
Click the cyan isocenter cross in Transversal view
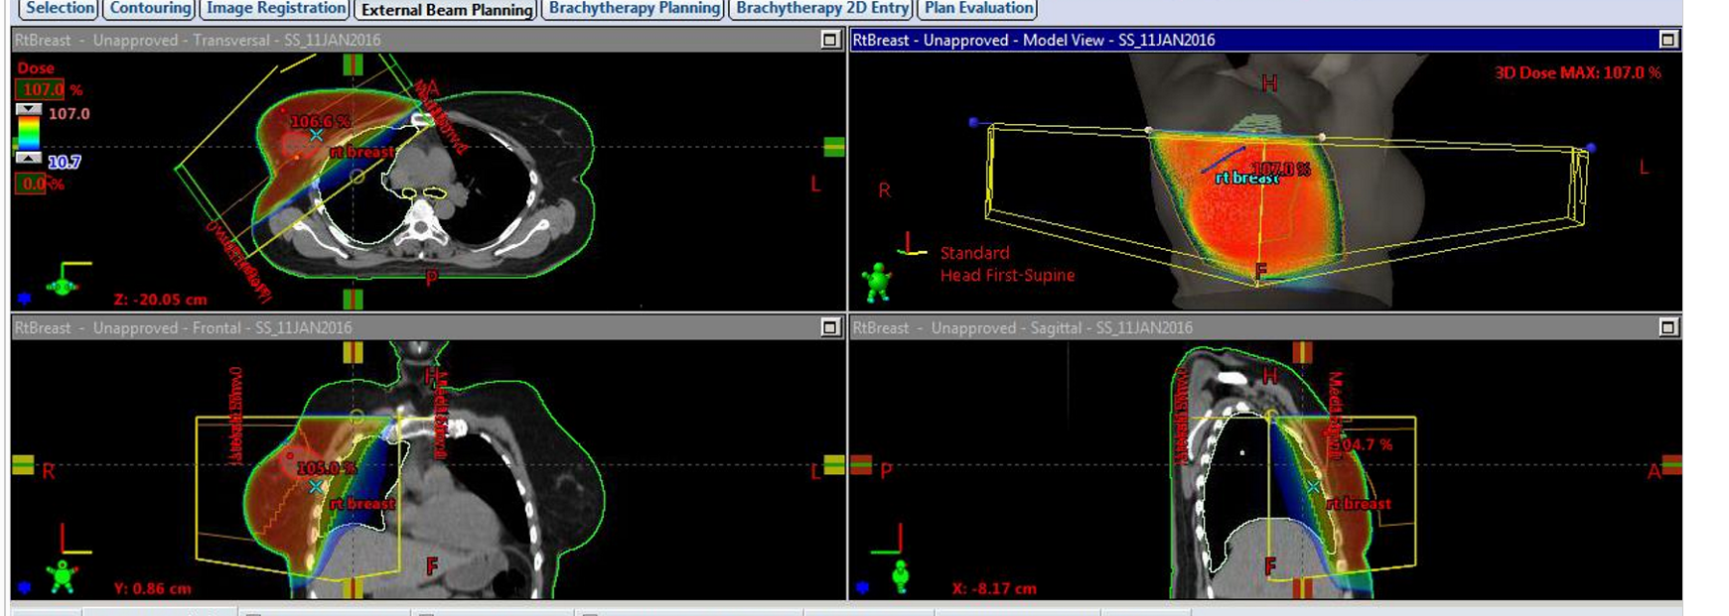click(316, 135)
